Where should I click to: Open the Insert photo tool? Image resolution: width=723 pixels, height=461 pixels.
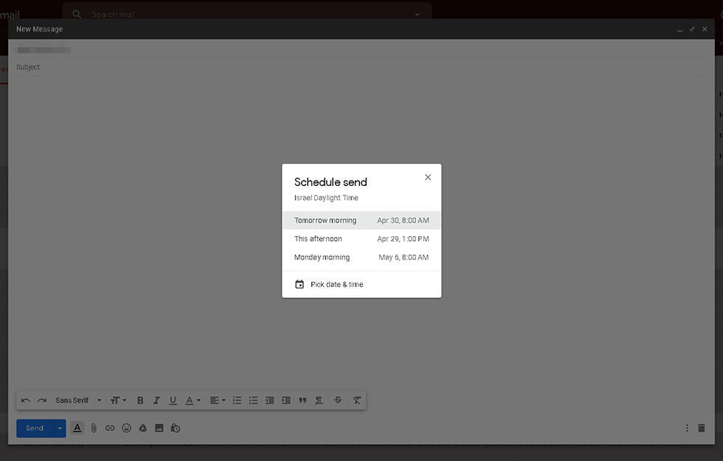(x=159, y=428)
